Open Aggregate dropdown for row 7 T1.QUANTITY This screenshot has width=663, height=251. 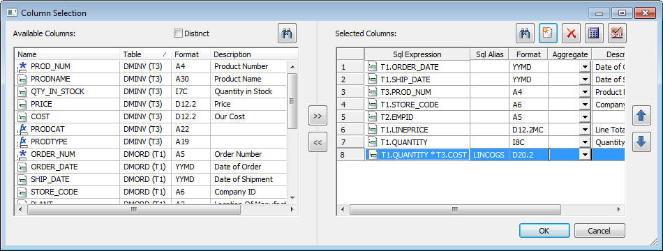pyautogui.click(x=585, y=142)
